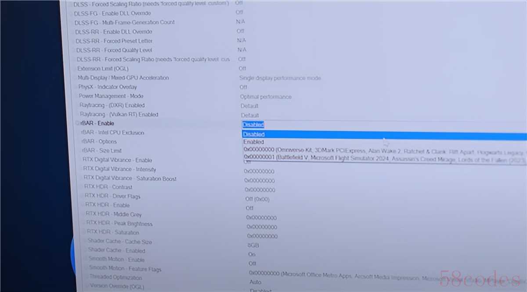Select DLSS-FG - Enable DLL Override row

[112, 13]
